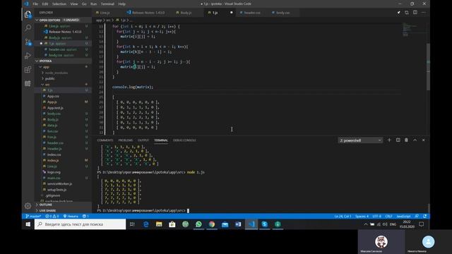
Task: Open serviceWorker.js in the file tree
Action: tap(63, 183)
